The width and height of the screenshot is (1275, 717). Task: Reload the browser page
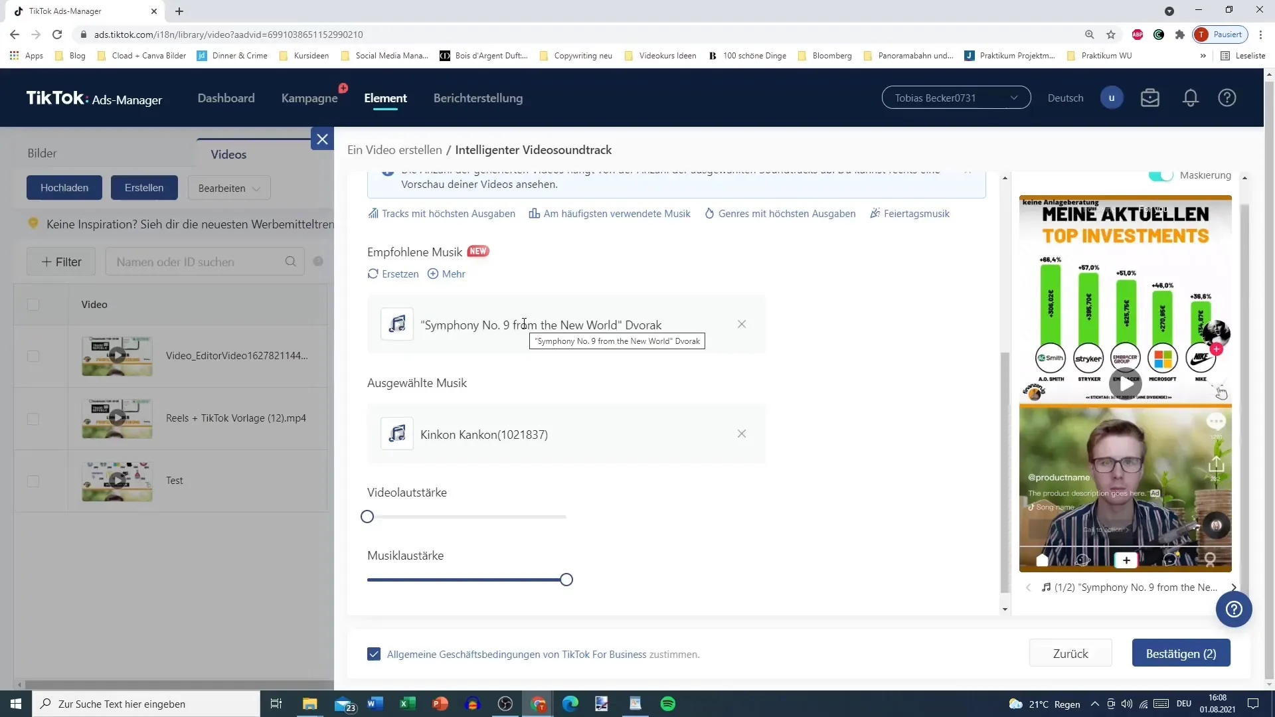(57, 35)
